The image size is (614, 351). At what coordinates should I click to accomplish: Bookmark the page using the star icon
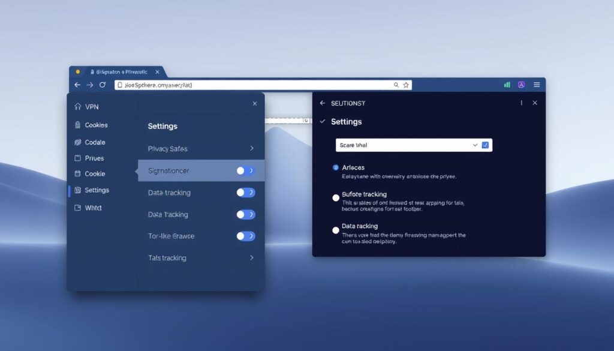406,85
